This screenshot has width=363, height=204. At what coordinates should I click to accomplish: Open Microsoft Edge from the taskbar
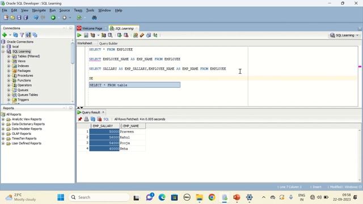(162, 197)
